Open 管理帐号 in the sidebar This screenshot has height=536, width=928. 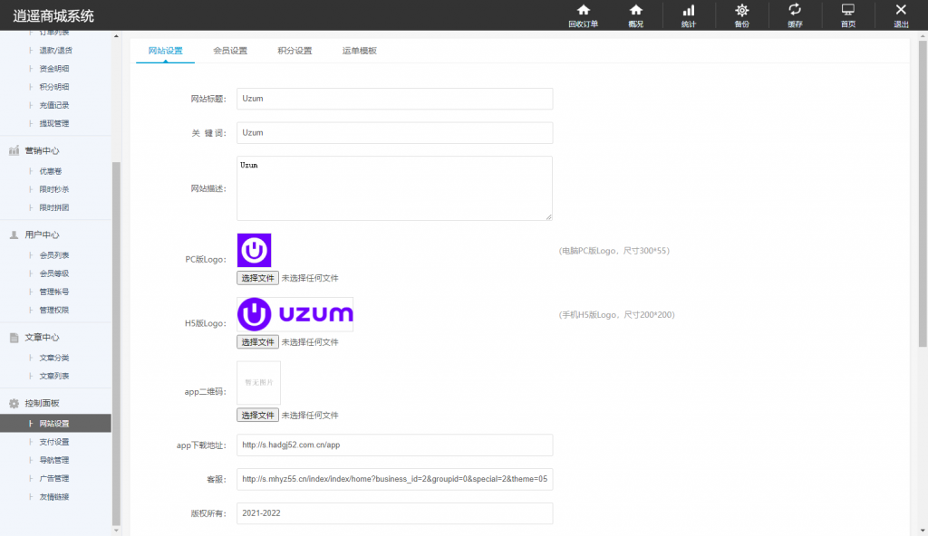pyautogui.click(x=54, y=292)
